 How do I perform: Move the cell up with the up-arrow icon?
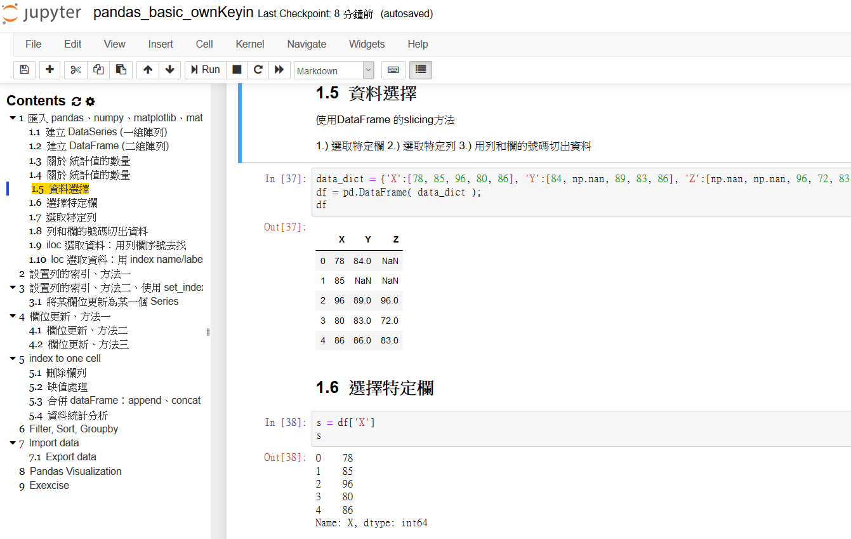pyautogui.click(x=147, y=70)
